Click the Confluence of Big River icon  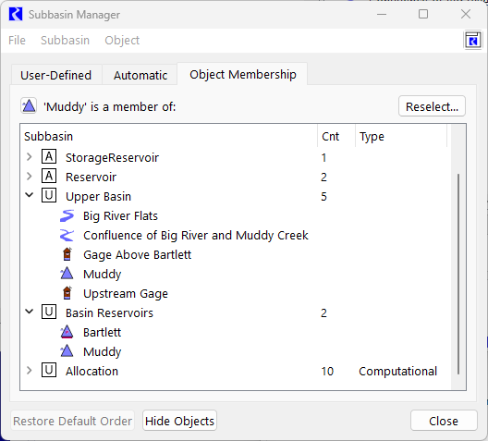[67, 235]
